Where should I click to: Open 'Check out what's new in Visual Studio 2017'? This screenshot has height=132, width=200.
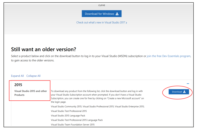(x=101, y=22)
